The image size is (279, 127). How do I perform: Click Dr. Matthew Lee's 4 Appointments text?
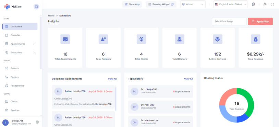tap(182, 123)
